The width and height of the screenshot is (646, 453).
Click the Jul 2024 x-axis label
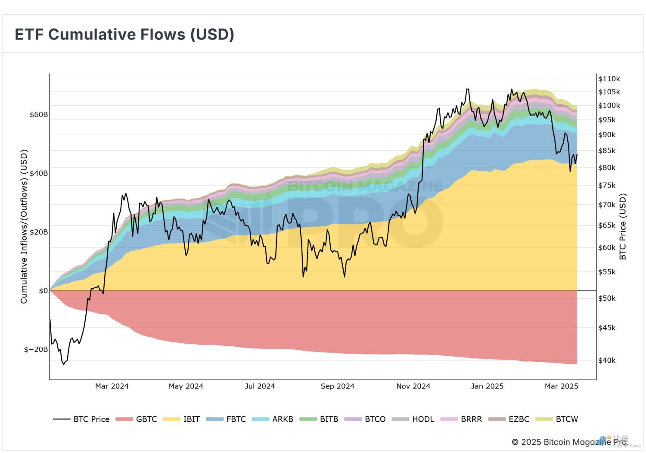pyautogui.click(x=260, y=386)
